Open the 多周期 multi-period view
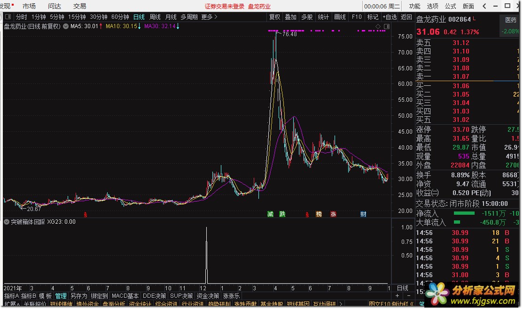523x309 pixels. [189, 17]
